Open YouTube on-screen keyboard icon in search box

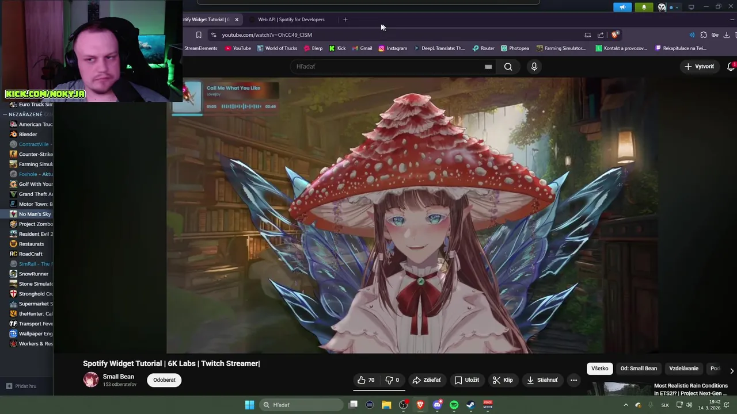pyautogui.click(x=488, y=67)
